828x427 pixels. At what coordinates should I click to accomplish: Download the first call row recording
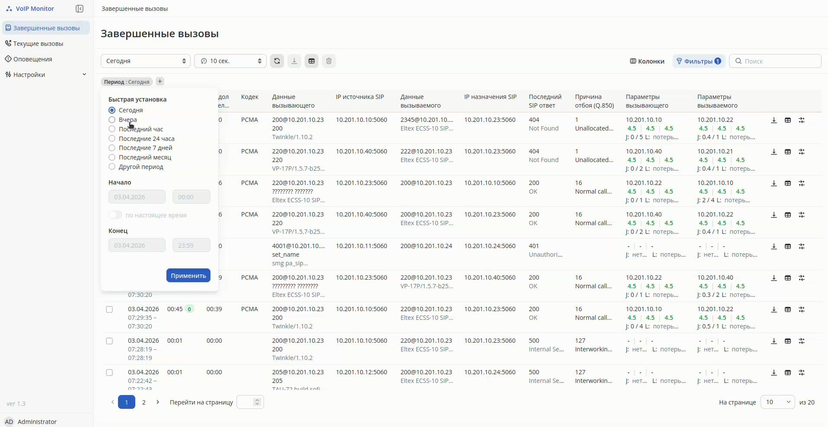click(x=774, y=120)
